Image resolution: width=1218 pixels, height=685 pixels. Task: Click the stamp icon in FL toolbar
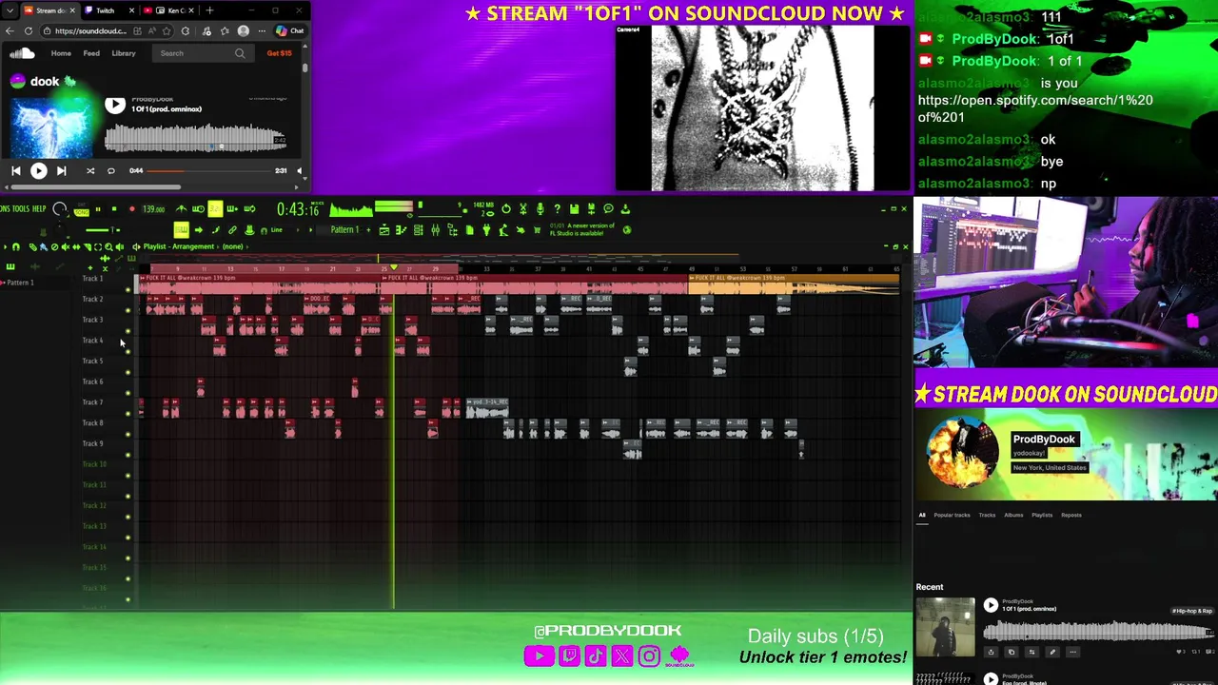click(x=250, y=230)
